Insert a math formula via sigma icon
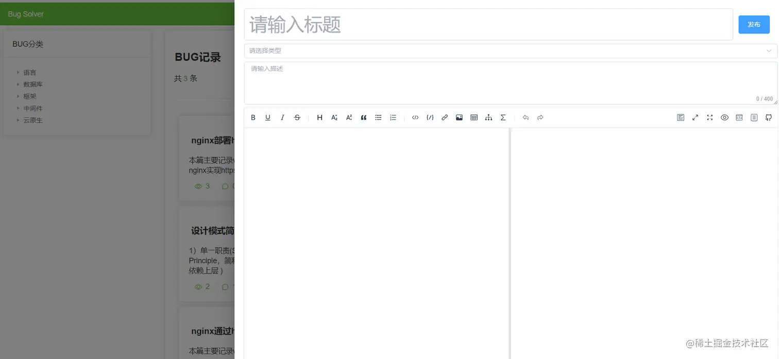Screen dimensions: 779x359 [x=503, y=117]
